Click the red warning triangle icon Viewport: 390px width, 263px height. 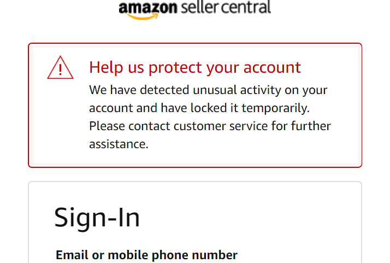(x=61, y=67)
